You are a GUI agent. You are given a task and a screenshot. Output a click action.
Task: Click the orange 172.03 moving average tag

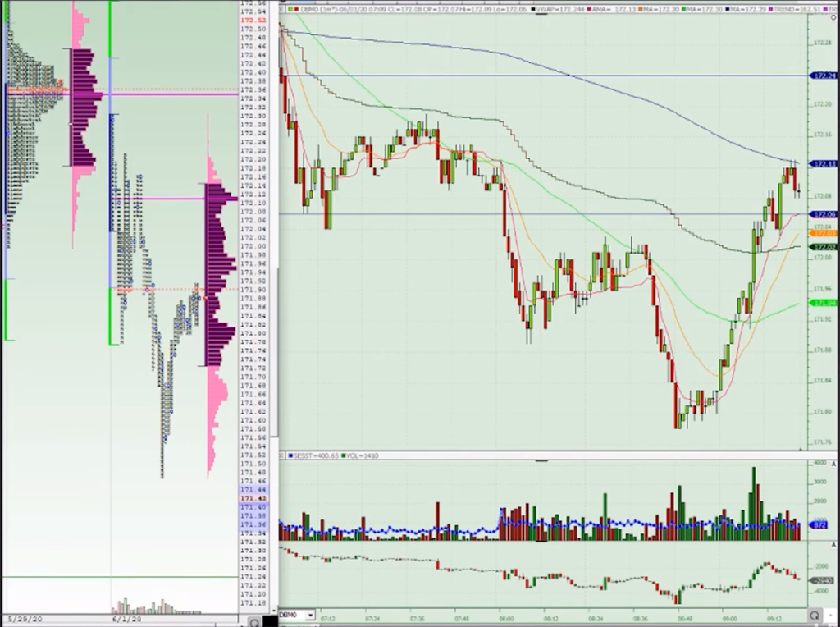823,234
